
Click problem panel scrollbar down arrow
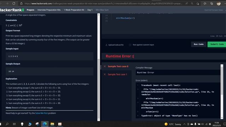pos(99,120)
